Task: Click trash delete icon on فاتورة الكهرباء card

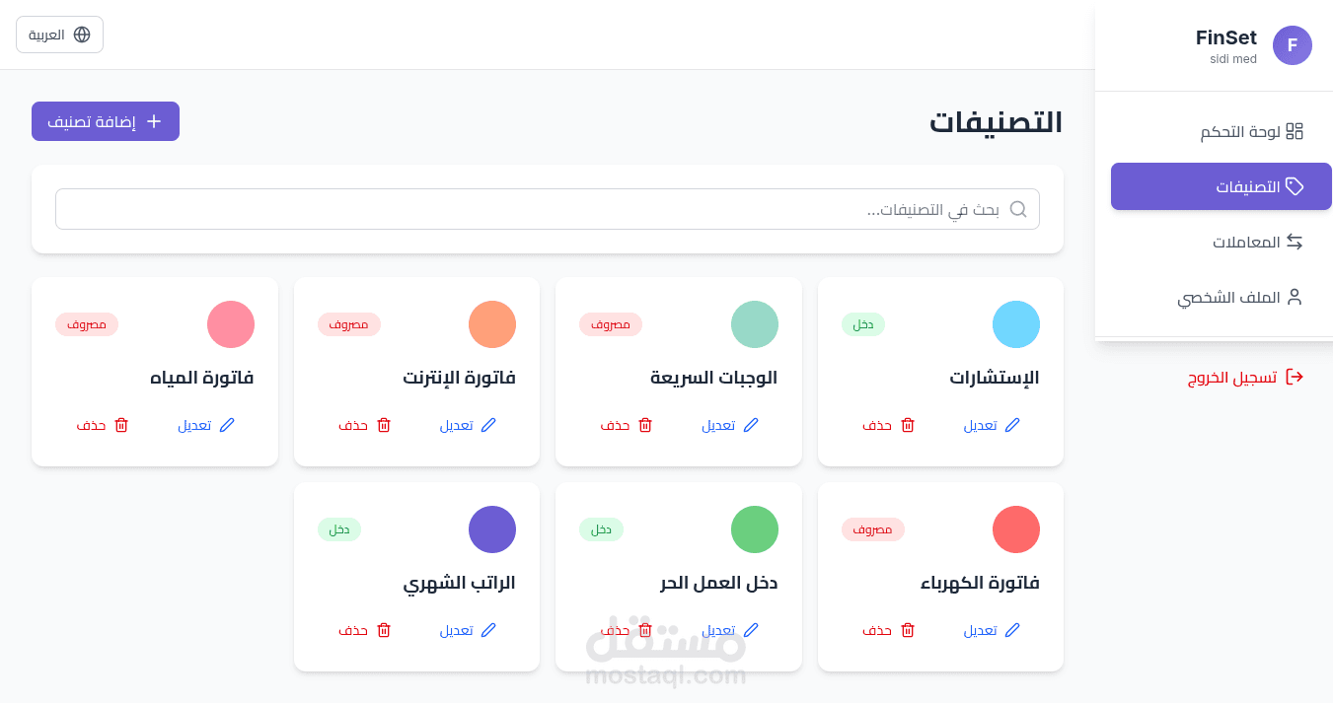Action: tap(907, 630)
